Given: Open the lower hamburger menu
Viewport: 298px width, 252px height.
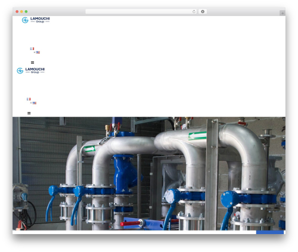Looking at the screenshot, I should 29,113.
